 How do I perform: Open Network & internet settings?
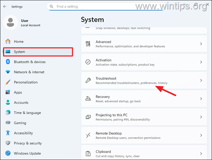click(38, 72)
